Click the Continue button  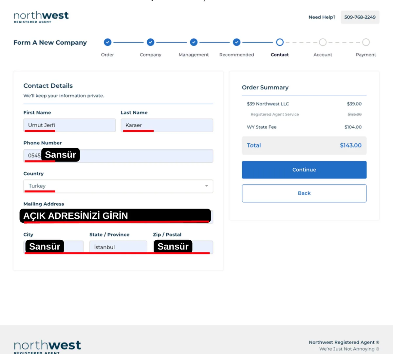(304, 170)
